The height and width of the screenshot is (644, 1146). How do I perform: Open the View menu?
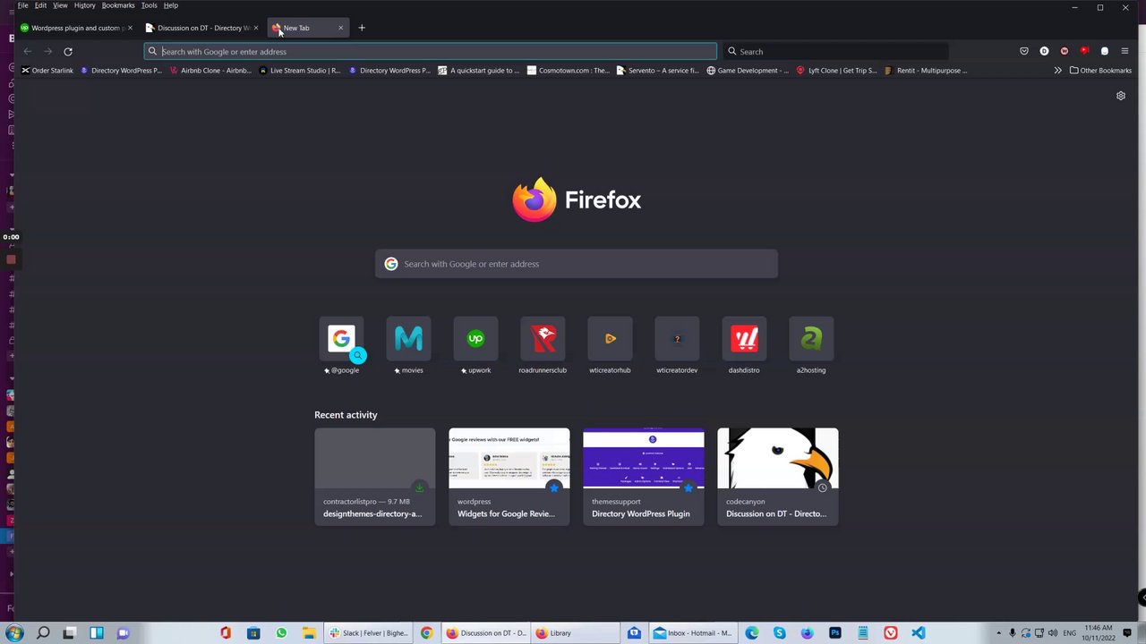(60, 5)
